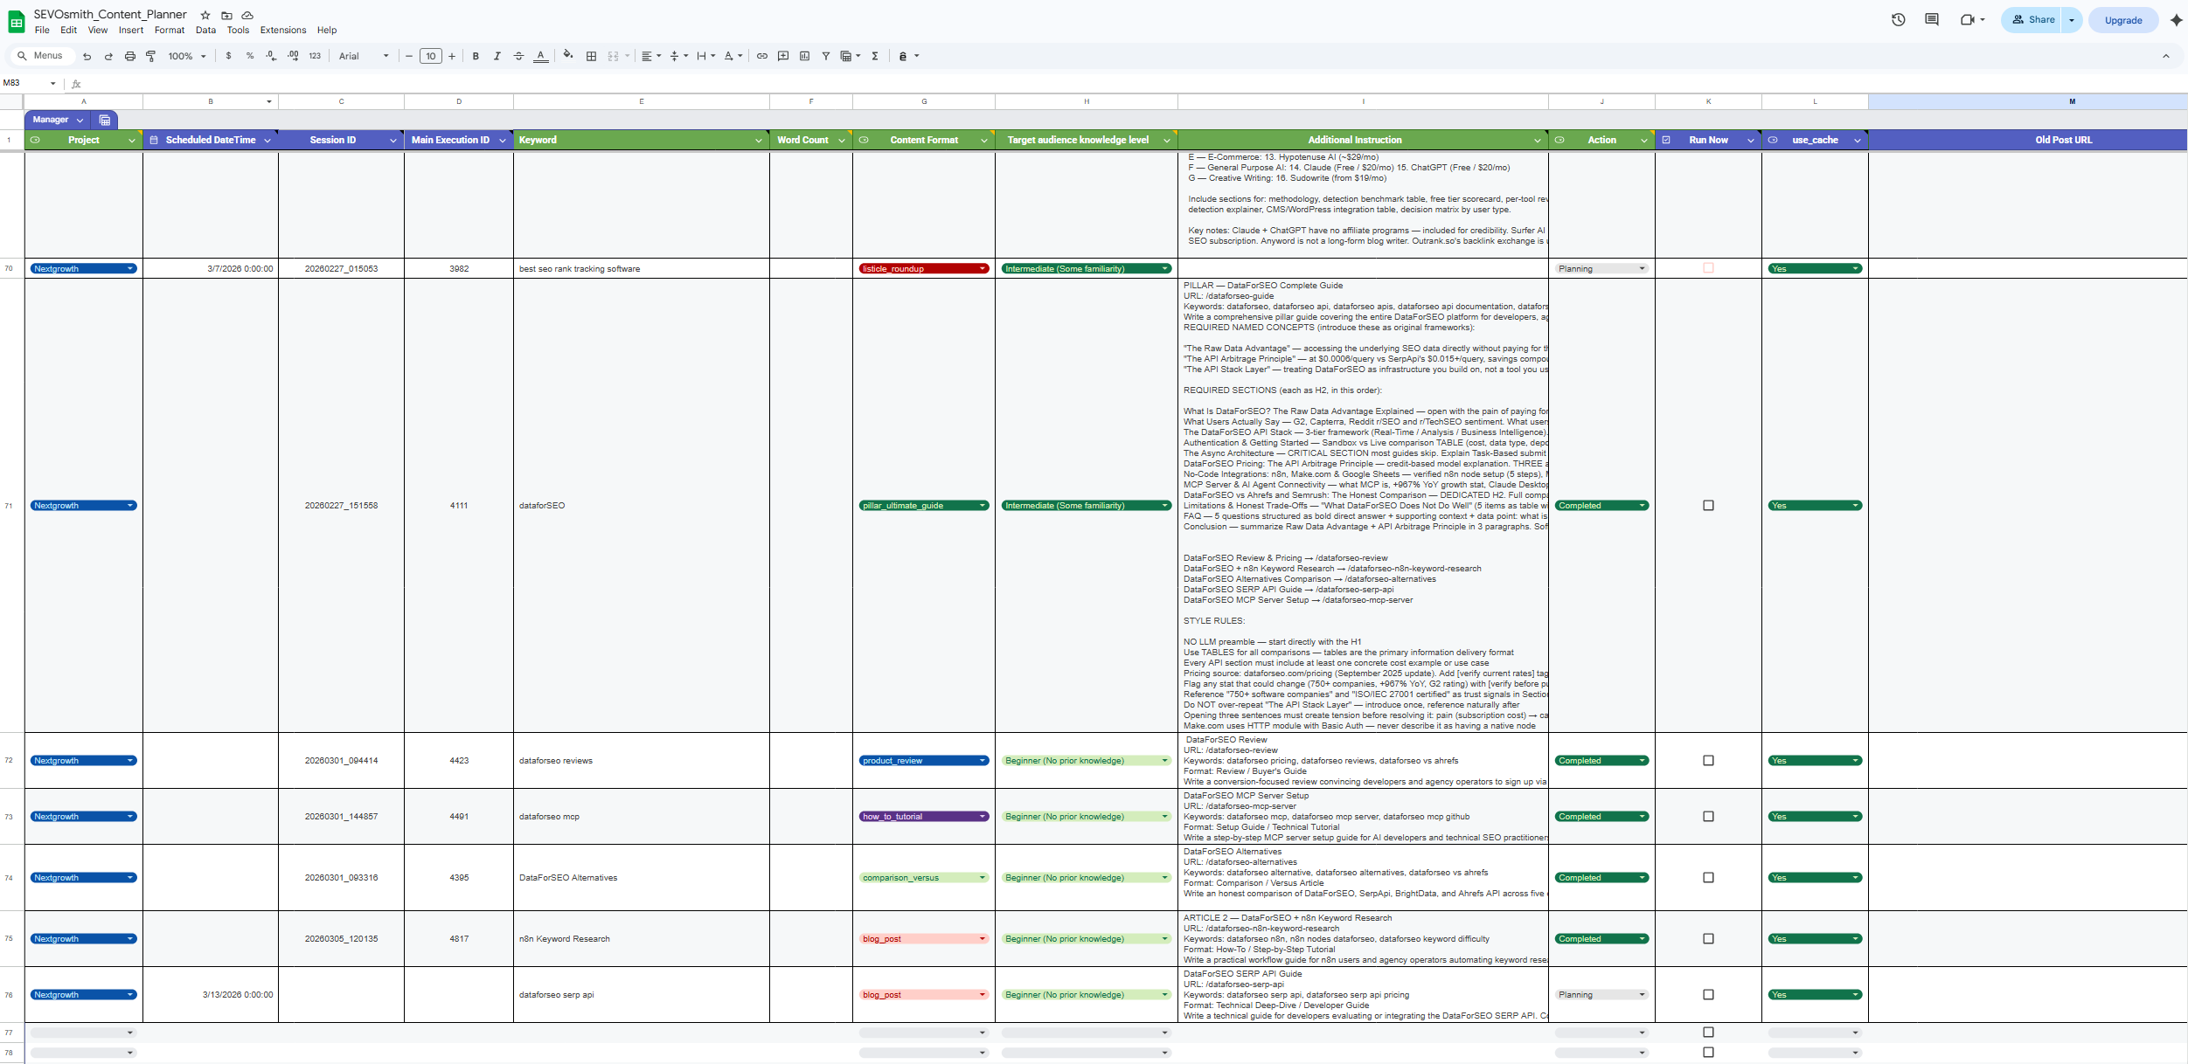Image resolution: width=2188 pixels, height=1064 pixels.
Task: Click the create filter icon
Action: 825,56
